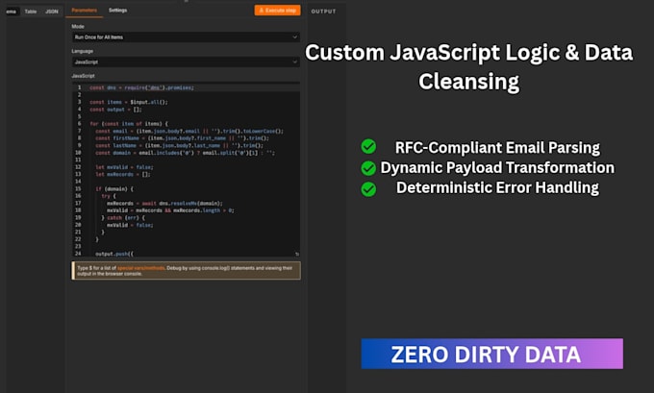
Task: Open the 'special vars/methods' link in the hint
Action: pyautogui.click(x=141, y=268)
